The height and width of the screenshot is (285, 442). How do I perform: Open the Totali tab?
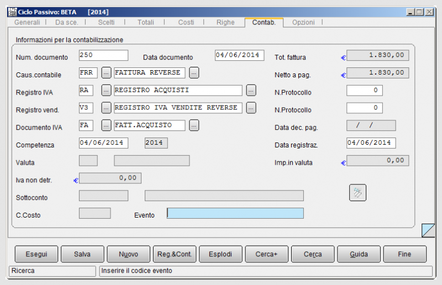145,22
